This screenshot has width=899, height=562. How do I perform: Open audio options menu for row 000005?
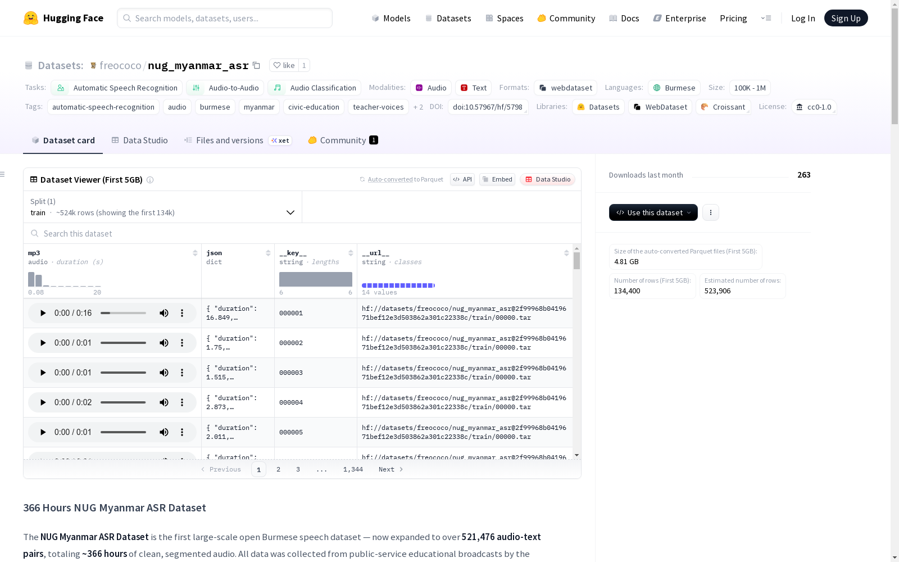click(182, 432)
